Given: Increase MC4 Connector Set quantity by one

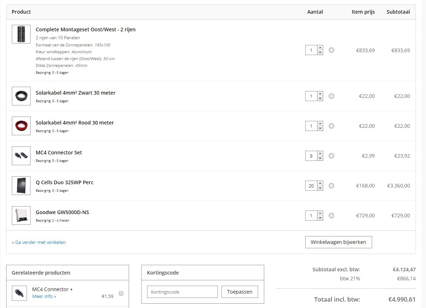Looking at the screenshot, I should pyautogui.click(x=320, y=154).
